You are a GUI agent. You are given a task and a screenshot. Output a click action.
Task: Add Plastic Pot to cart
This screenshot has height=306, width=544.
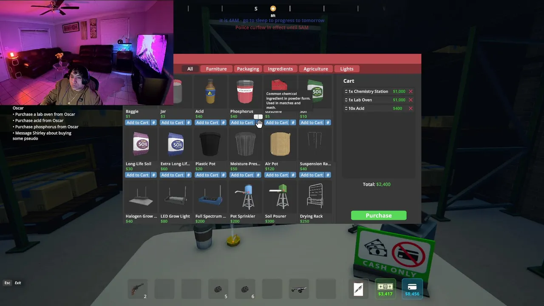pyautogui.click(x=207, y=175)
